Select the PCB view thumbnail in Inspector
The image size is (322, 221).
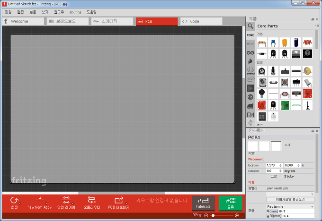click(276, 146)
